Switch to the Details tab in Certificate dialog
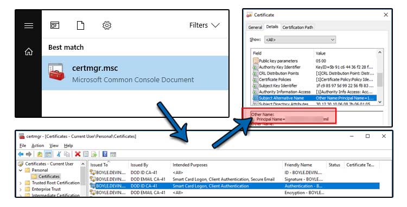 (272, 27)
